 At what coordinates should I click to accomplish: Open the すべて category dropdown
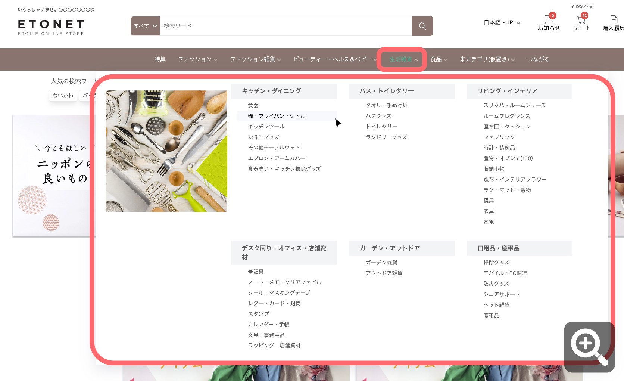[x=146, y=26]
